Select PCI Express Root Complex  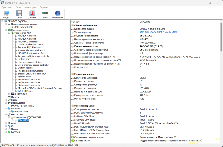coord(31,71)
